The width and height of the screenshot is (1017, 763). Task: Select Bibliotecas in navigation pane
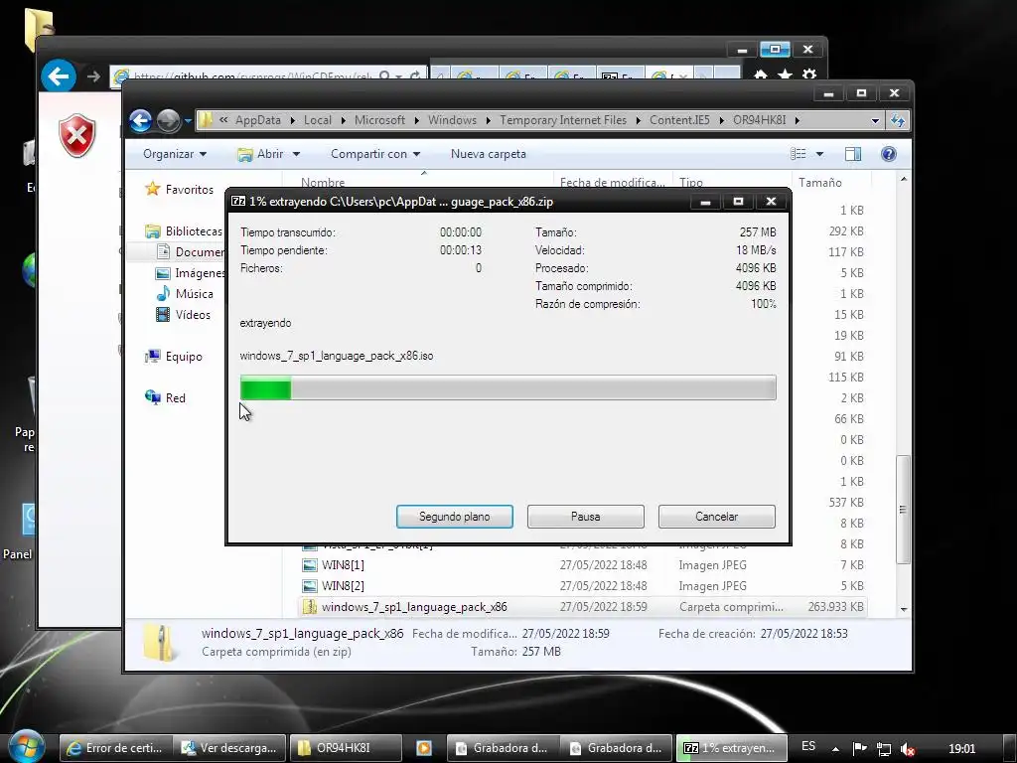(184, 230)
